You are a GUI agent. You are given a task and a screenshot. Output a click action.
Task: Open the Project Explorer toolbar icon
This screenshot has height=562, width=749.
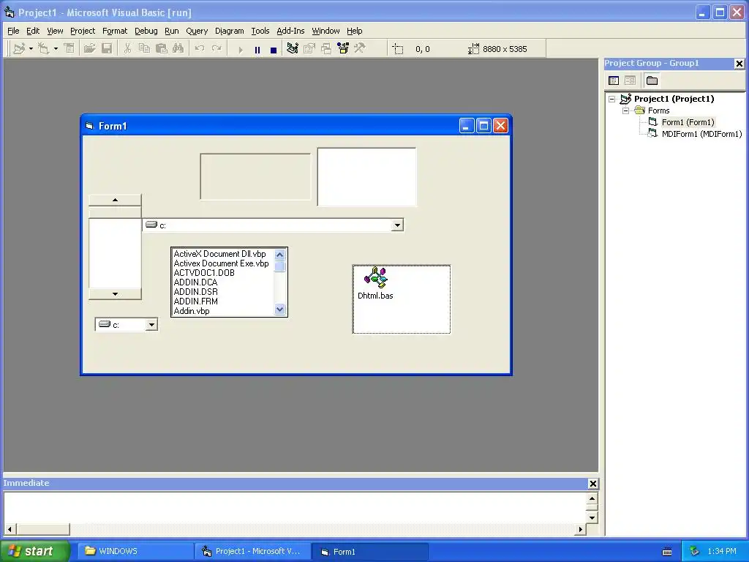293,49
